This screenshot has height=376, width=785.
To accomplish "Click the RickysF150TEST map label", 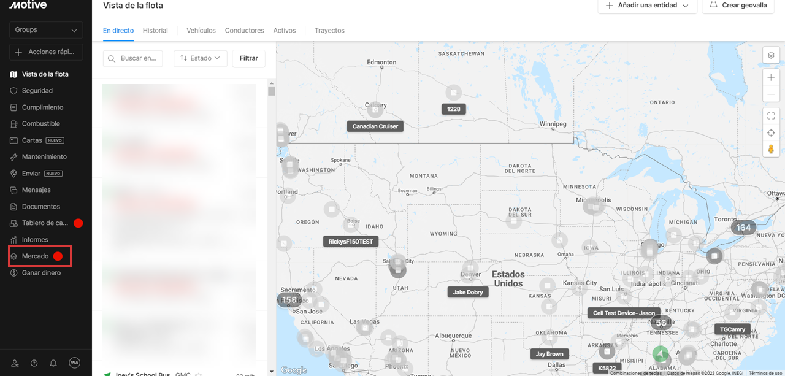I will [351, 242].
